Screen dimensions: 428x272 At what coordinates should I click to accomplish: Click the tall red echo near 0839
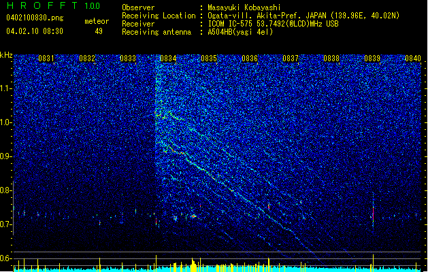click(373, 214)
